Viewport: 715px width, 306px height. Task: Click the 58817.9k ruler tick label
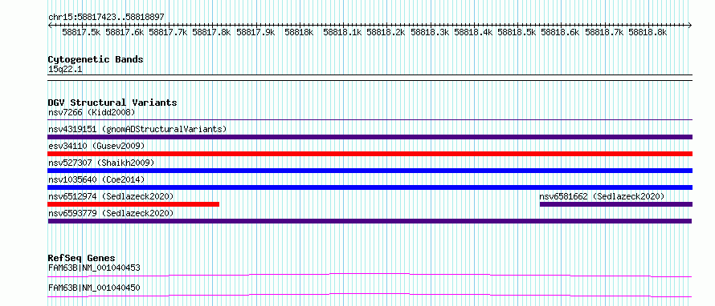pos(255,32)
